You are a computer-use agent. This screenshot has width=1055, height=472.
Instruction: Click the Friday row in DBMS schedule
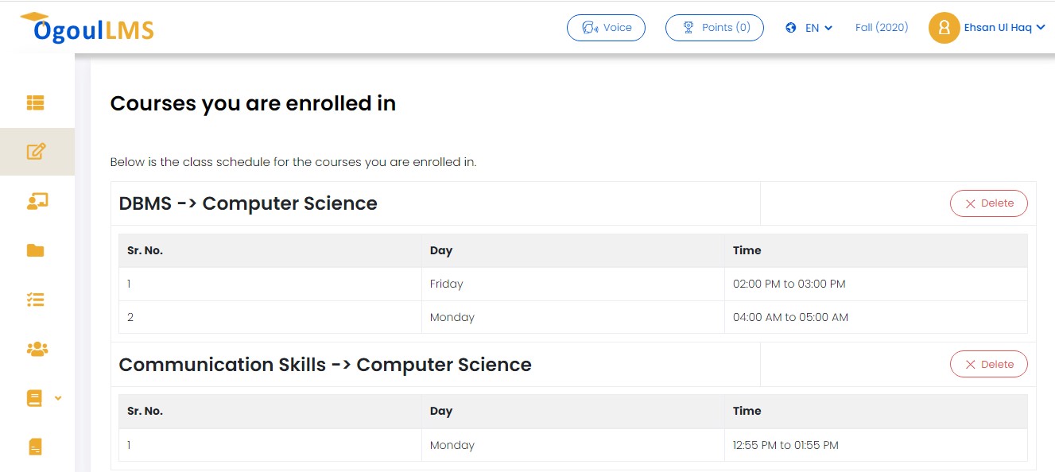pyautogui.click(x=446, y=284)
